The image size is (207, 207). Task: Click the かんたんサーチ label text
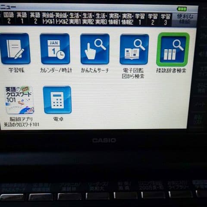95,70
